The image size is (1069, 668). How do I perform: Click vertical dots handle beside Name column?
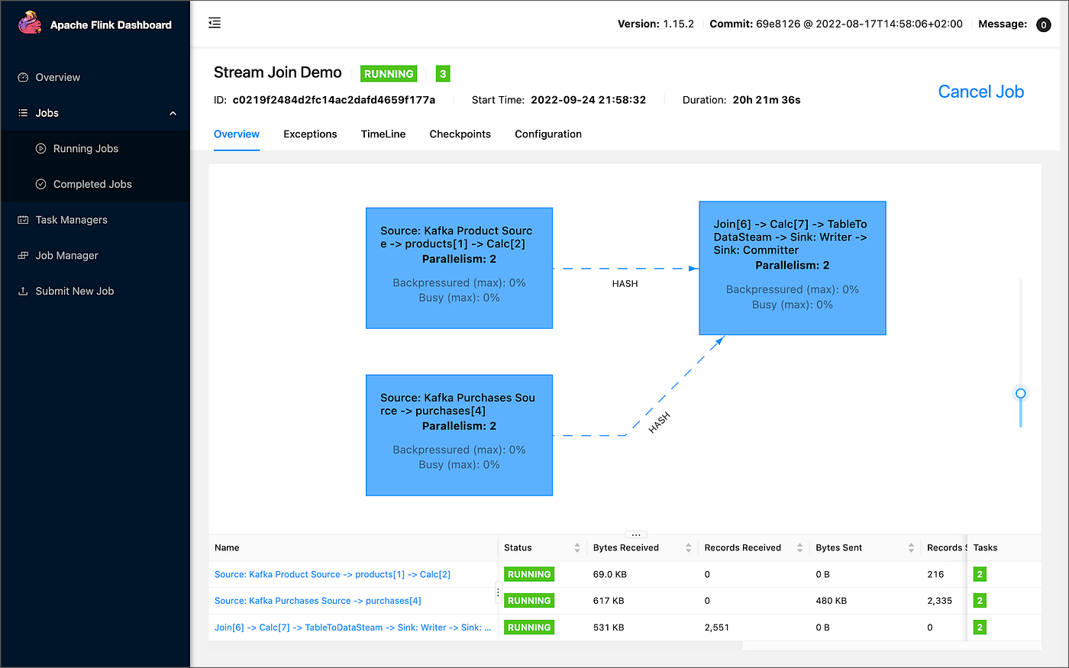click(498, 592)
